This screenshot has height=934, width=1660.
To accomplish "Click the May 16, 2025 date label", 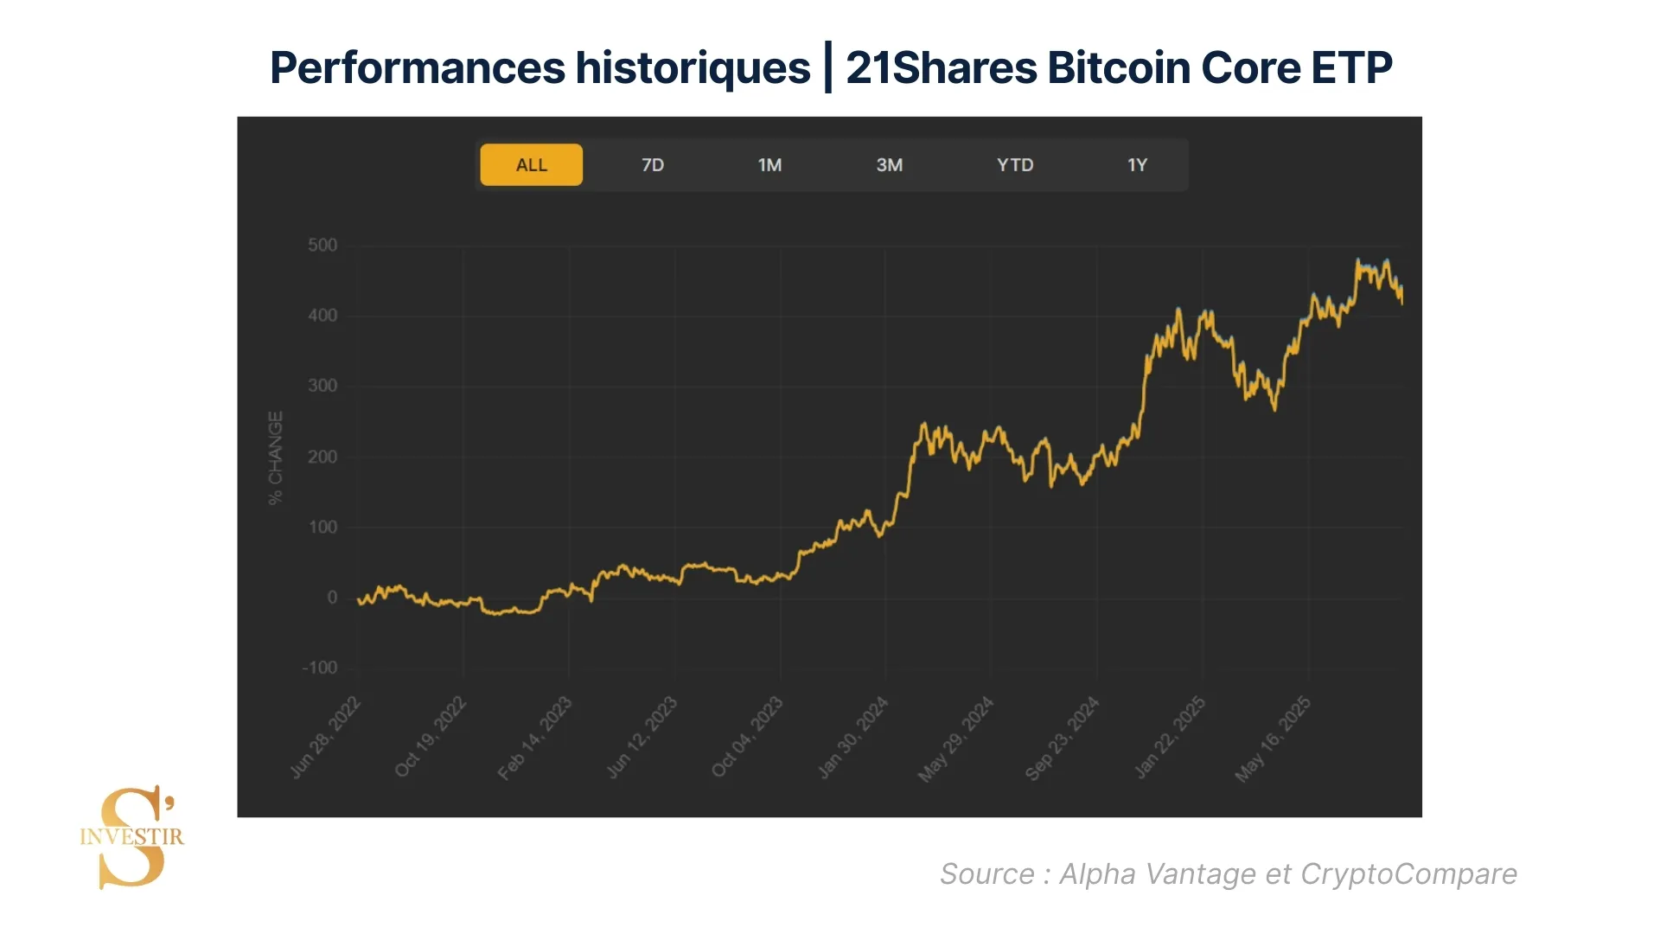I will click(x=1273, y=739).
